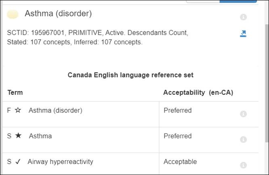The width and height of the screenshot is (269, 175).
Task: Click the Term column header
Action: [15, 92]
